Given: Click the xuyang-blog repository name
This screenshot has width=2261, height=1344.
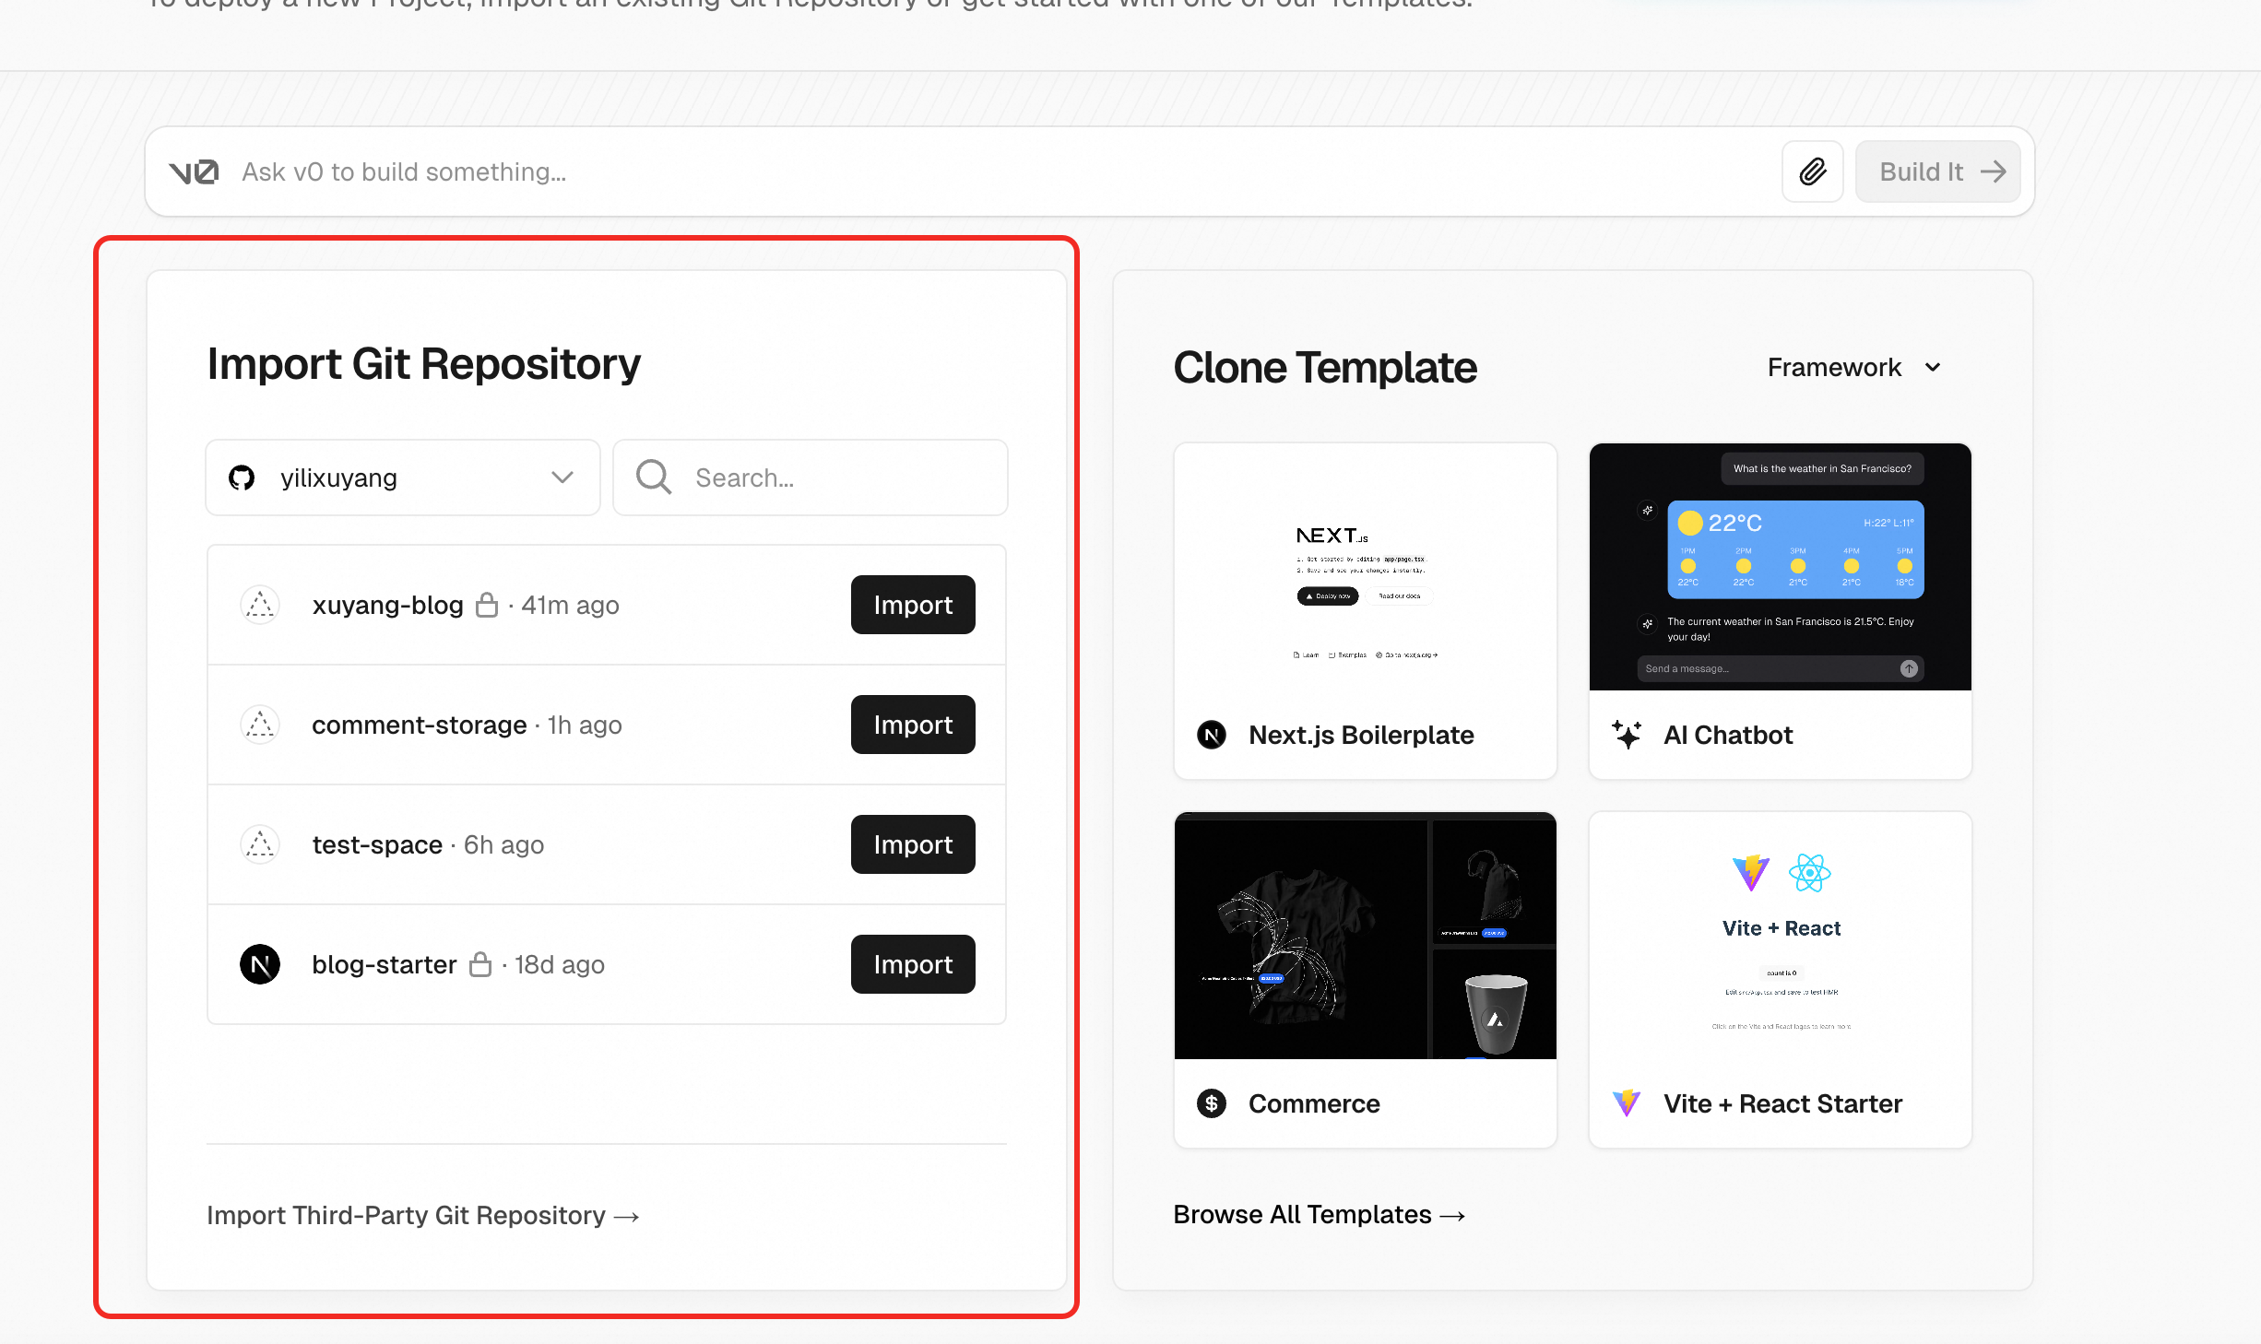Looking at the screenshot, I should pyautogui.click(x=387, y=605).
